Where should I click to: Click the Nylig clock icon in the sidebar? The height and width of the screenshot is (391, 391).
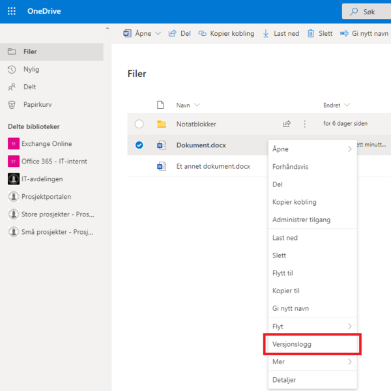[x=12, y=70]
